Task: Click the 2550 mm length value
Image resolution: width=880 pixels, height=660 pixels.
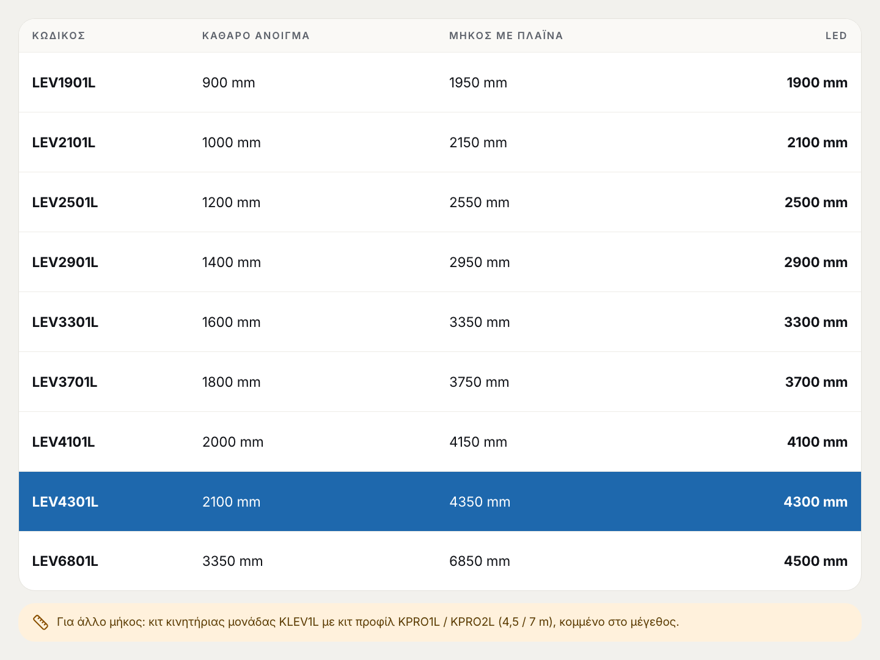Action: 480,202
